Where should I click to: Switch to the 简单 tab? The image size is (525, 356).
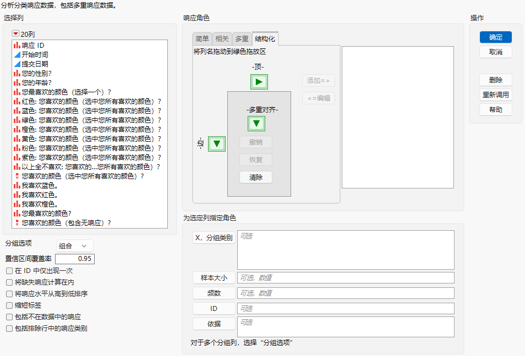coord(202,39)
